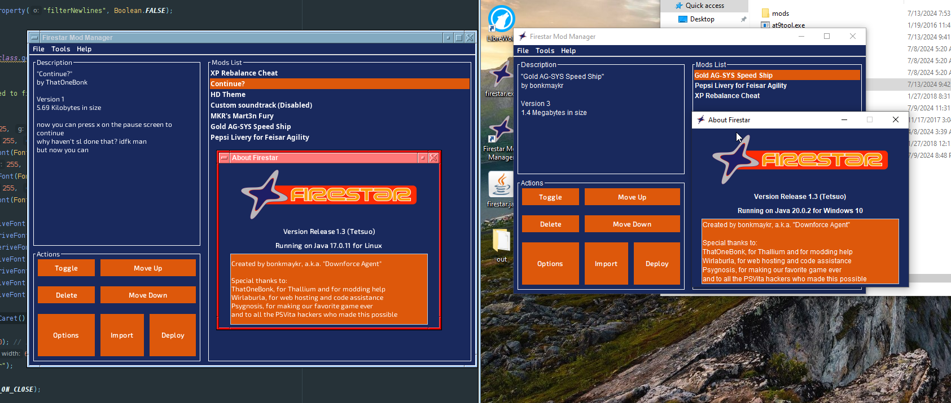This screenshot has height=403, width=951.
Task: Click the LibreWolf desktop shortcut icon
Action: 501,20
